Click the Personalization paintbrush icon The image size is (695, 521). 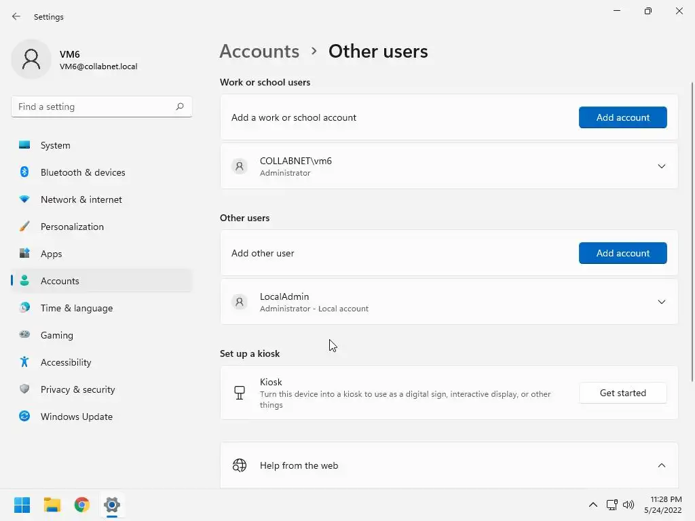pos(24,227)
